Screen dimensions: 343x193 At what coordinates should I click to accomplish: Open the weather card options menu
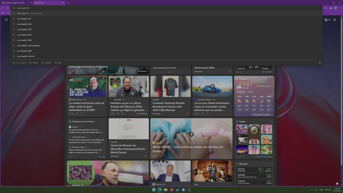pos(270,79)
